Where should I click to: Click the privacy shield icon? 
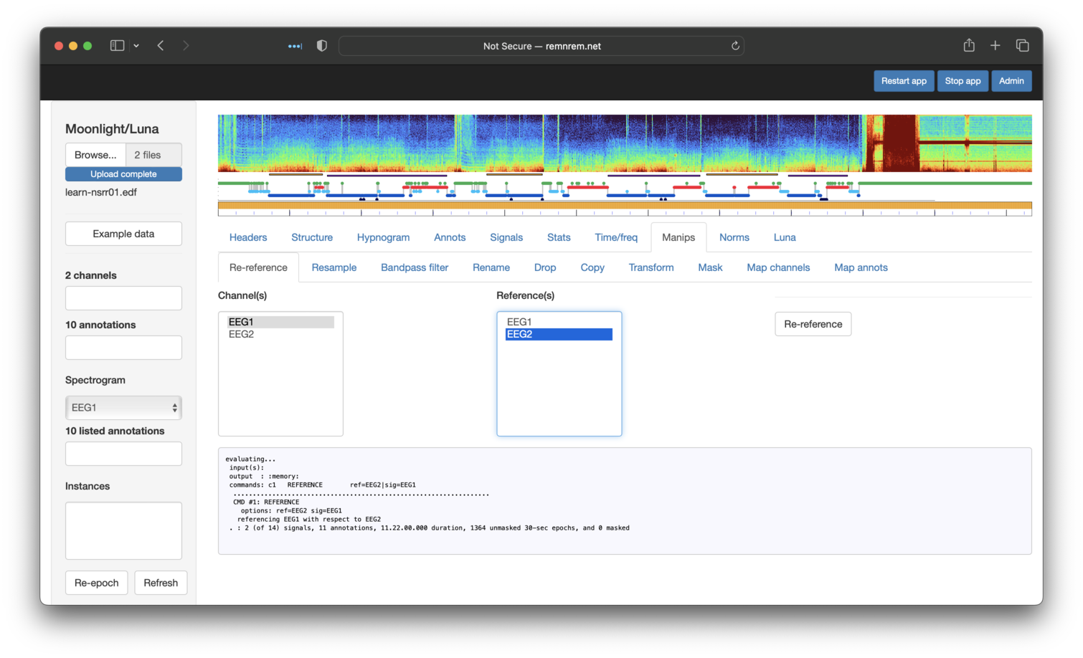click(322, 46)
